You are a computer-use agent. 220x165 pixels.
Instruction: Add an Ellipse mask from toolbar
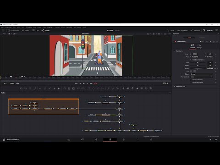[x=93, y=88]
